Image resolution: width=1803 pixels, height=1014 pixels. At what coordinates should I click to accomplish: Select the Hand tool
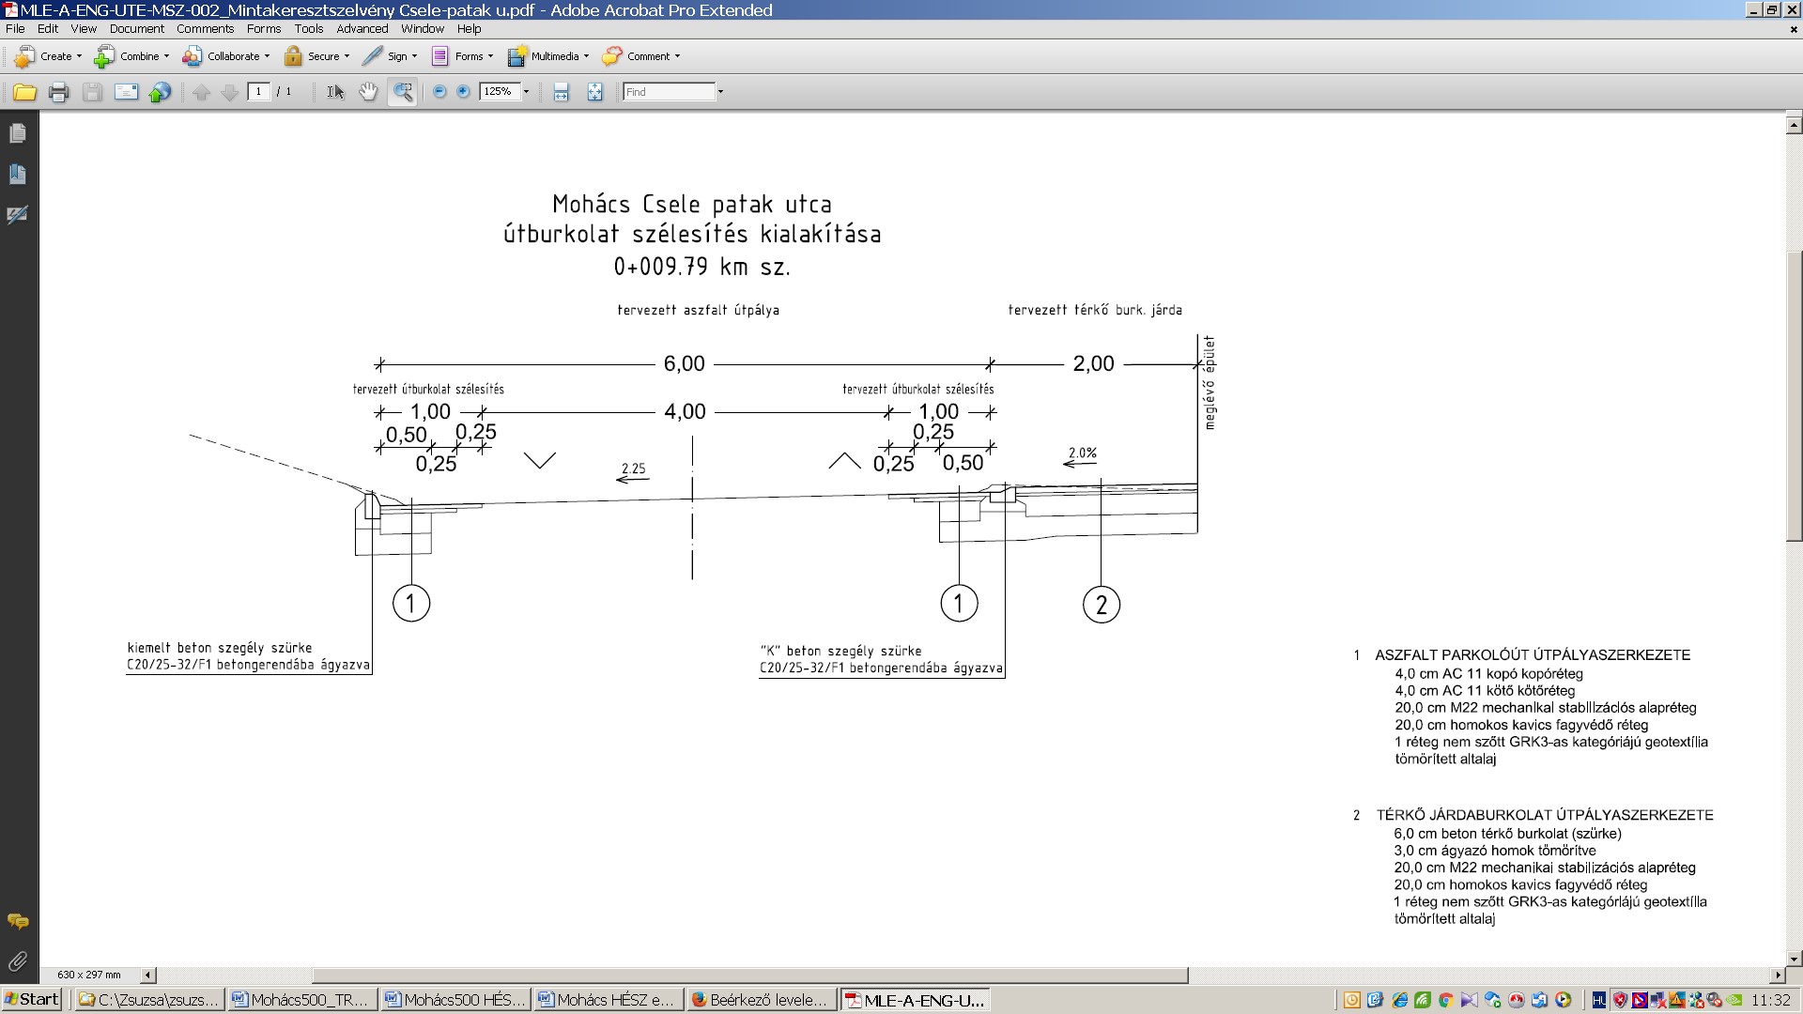tap(368, 92)
